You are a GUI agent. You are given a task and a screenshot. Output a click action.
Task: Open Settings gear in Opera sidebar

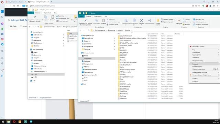tap(2, 63)
